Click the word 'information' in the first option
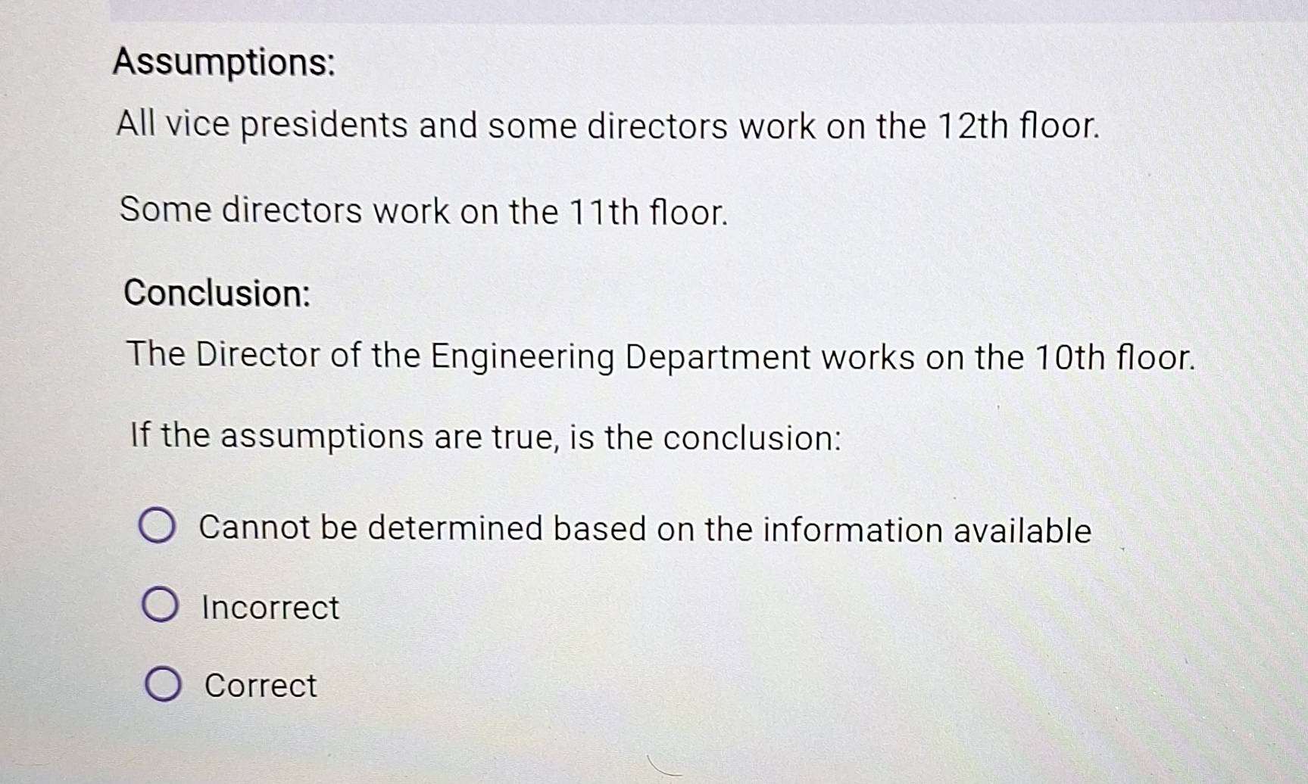 point(852,530)
